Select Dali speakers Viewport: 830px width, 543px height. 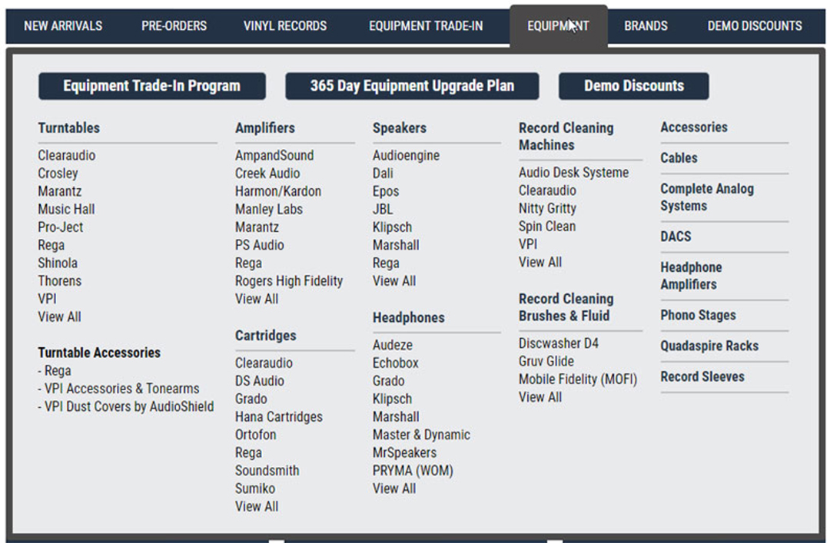(x=383, y=174)
